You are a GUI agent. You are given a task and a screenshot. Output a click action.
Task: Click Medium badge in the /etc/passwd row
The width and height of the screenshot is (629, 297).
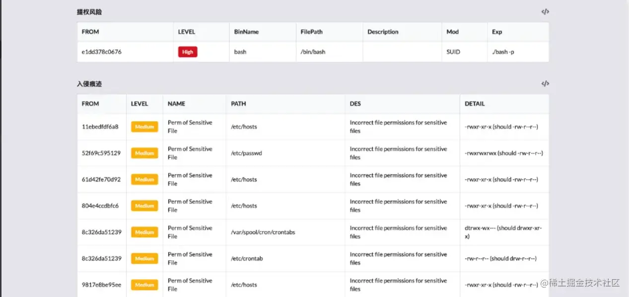[144, 153]
